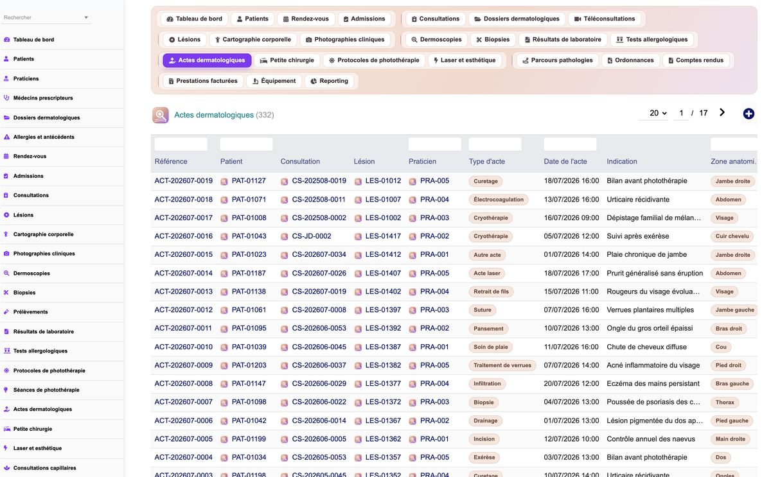Sort by the Indication column header
Image resolution: width=771 pixels, height=477 pixels.
click(x=622, y=162)
